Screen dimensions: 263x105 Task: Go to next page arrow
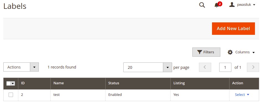253,67
